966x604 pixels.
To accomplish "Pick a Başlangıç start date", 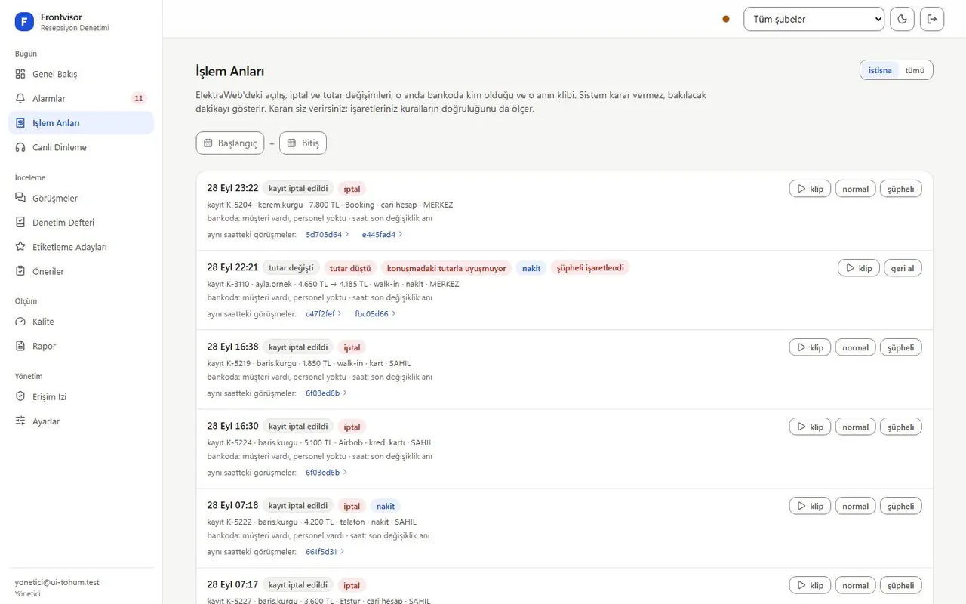I will 230,143.
